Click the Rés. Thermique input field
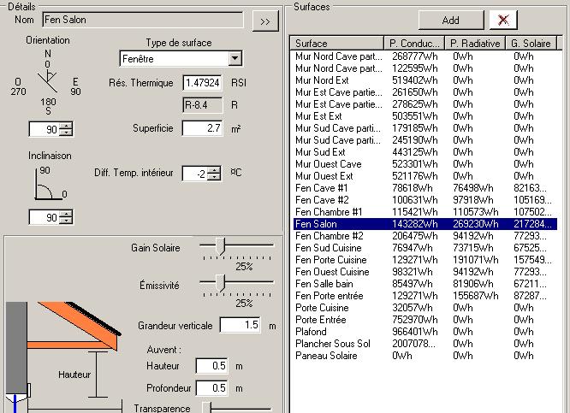The image size is (570, 413). (x=203, y=83)
